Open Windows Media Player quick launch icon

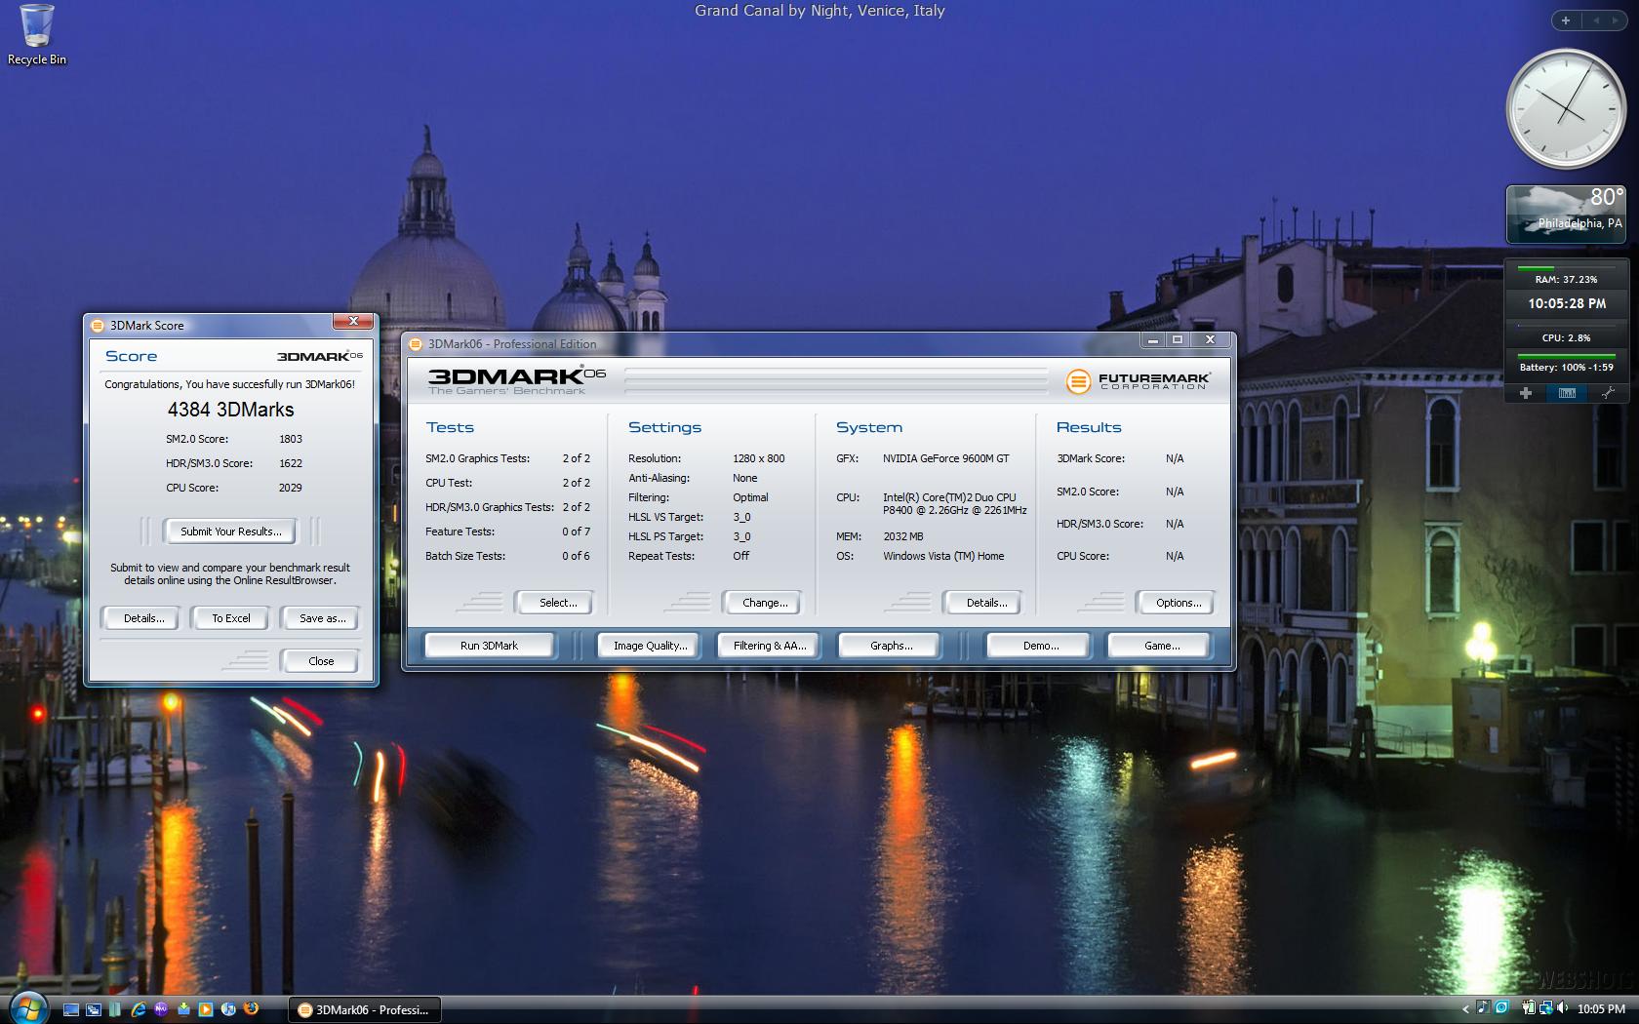pos(206,1009)
